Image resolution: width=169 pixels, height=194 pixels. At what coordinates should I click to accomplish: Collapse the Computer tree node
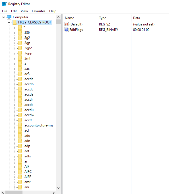[4, 17]
